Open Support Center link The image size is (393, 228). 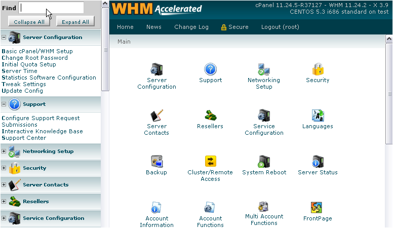24,138
